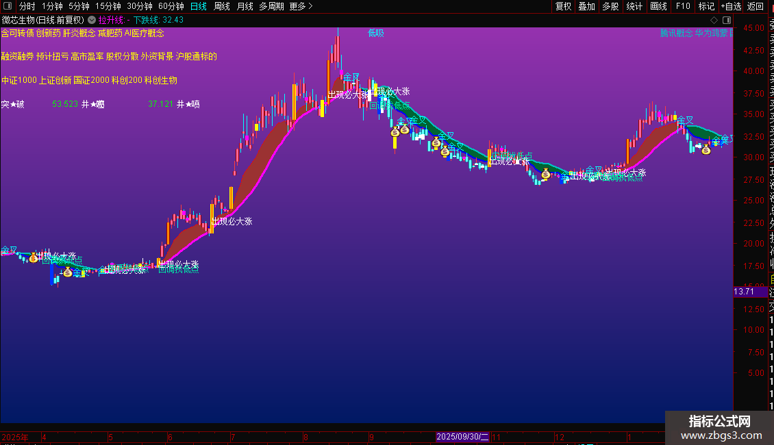Viewport: 774px width, 445px height.
Task: Click the 含可转债 concept tag
Action: (17, 33)
